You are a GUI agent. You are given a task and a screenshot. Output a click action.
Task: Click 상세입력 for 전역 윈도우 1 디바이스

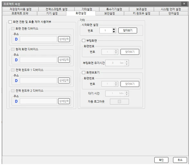point(64,81)
